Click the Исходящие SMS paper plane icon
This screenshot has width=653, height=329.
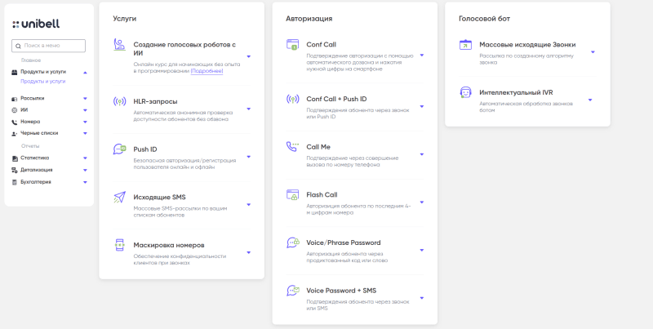pyautogui.click(x=119, y=197)
